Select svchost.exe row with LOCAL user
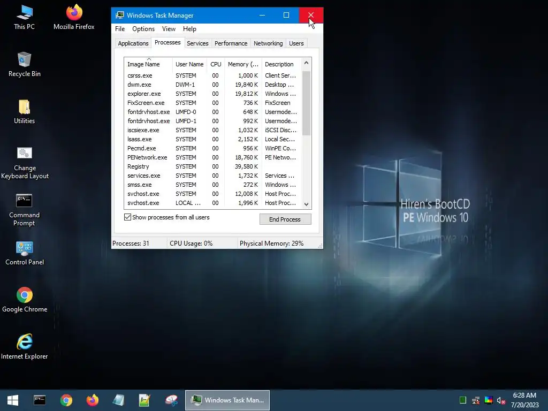 [213, 203]
